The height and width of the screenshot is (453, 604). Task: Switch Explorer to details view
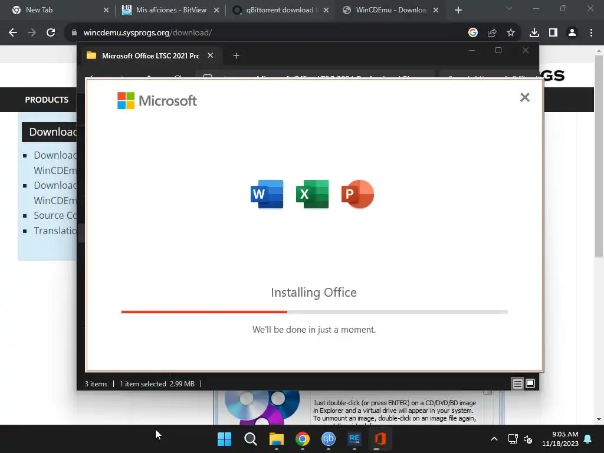click(x=517, y=383)
